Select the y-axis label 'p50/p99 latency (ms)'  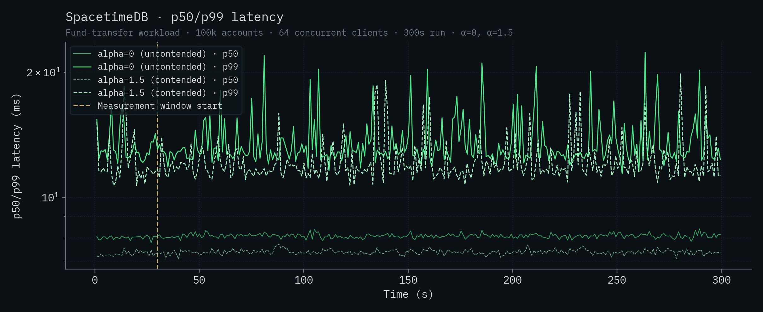16,156
